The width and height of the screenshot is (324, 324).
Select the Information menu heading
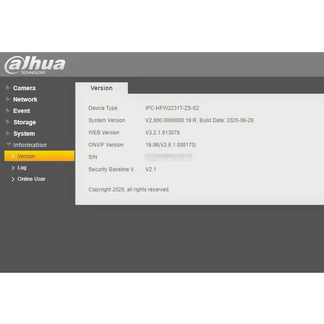pyautogui.click(x=30, y=145)
